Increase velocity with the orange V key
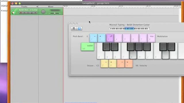 [129, 64]
